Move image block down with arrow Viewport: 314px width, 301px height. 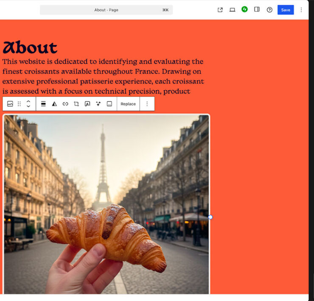tap(28, 106)
